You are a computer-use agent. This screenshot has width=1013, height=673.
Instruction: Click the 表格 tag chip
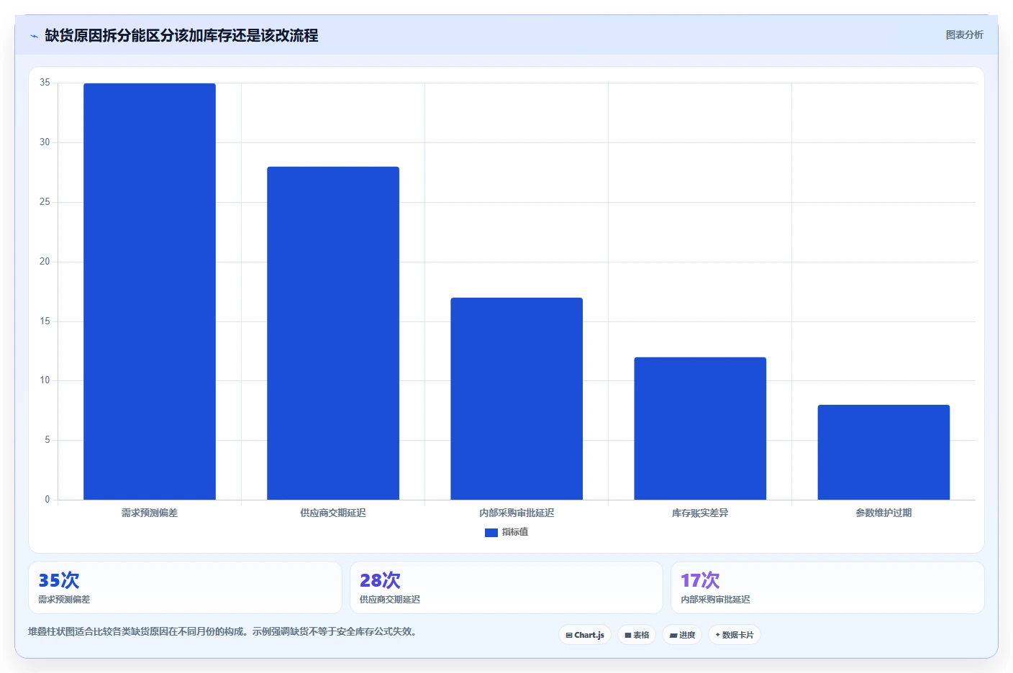tap(637, 635)
